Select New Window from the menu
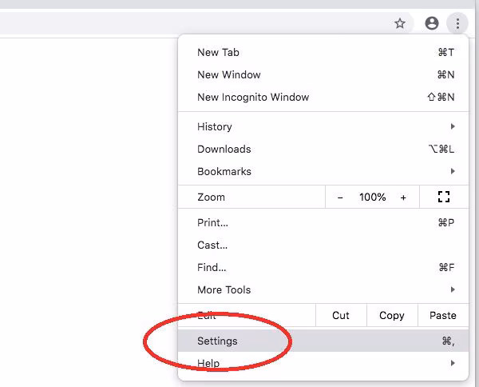Image resolution: width=479 pixels, height=387 pixels. click(x=229, y=74)
